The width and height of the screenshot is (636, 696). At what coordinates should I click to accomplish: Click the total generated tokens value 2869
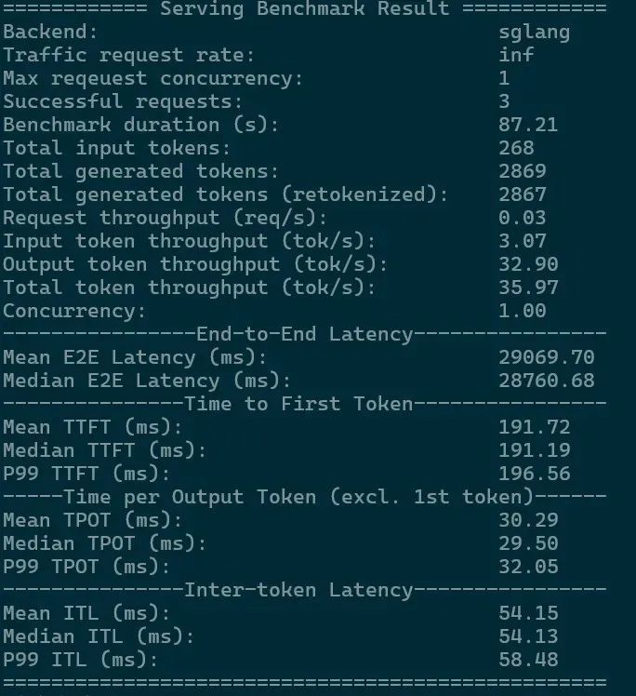pos(522,171)
